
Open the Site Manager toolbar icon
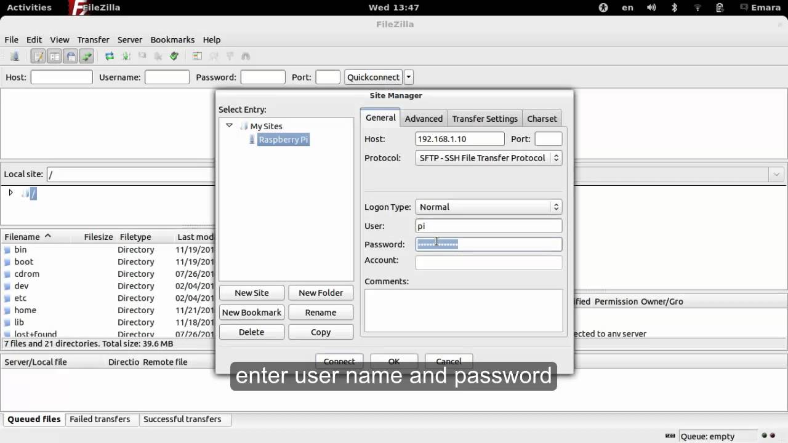pos(15,56)
